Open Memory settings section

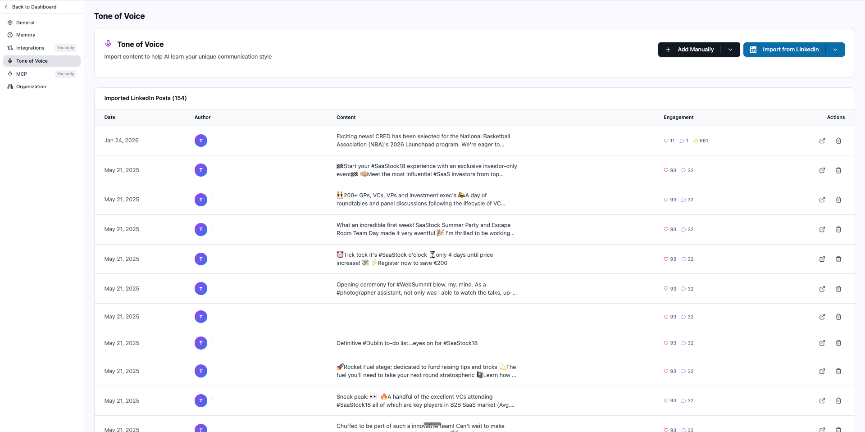pyautogui.click(x=41, y=35)
